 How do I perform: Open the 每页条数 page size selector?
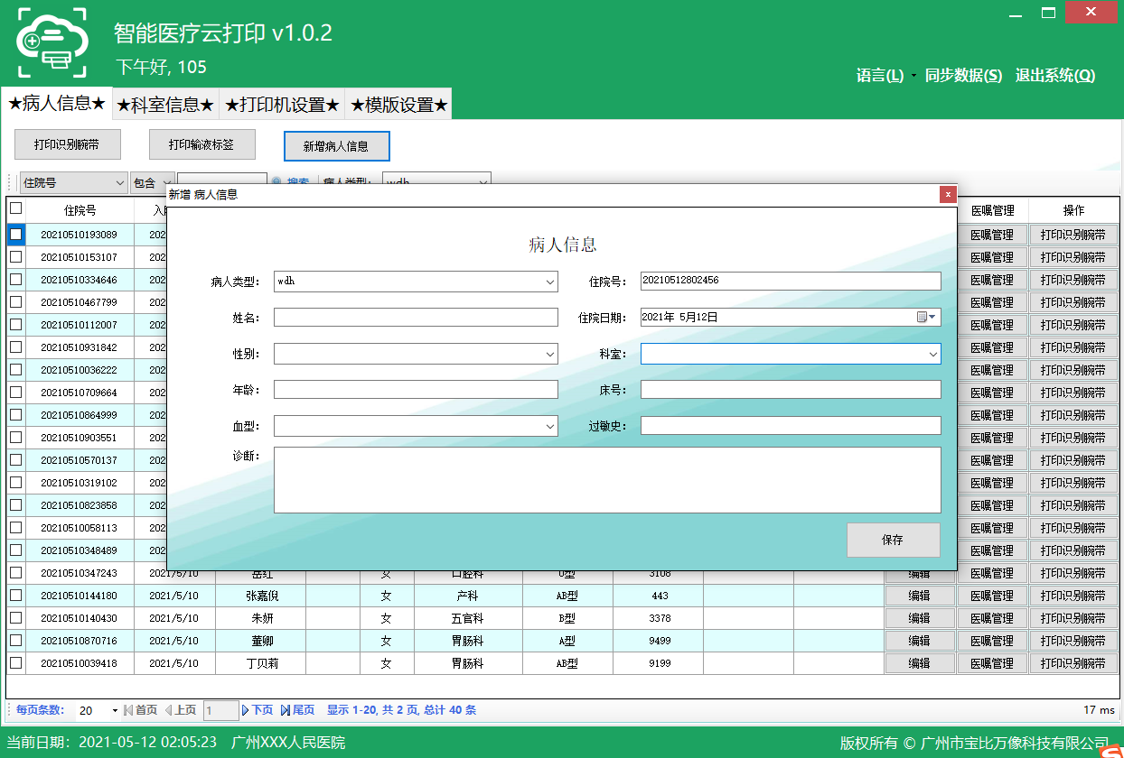tap(115, 711)
